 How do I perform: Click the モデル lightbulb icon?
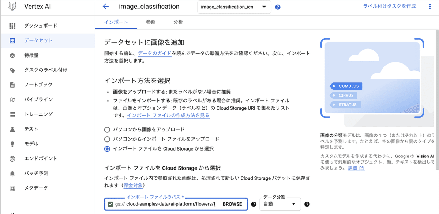click(x=12, y=144)
